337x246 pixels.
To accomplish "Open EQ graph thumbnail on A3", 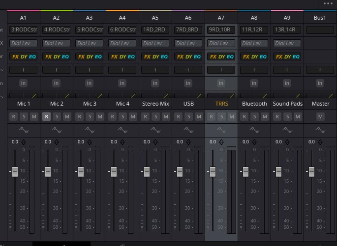I will [x=89, y=95].
